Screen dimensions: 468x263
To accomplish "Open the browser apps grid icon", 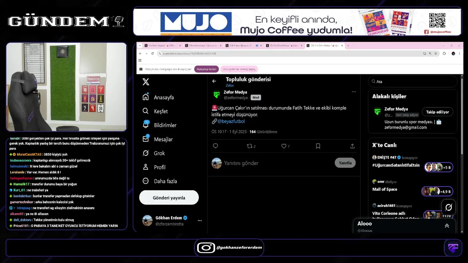I will coord(140,60).
